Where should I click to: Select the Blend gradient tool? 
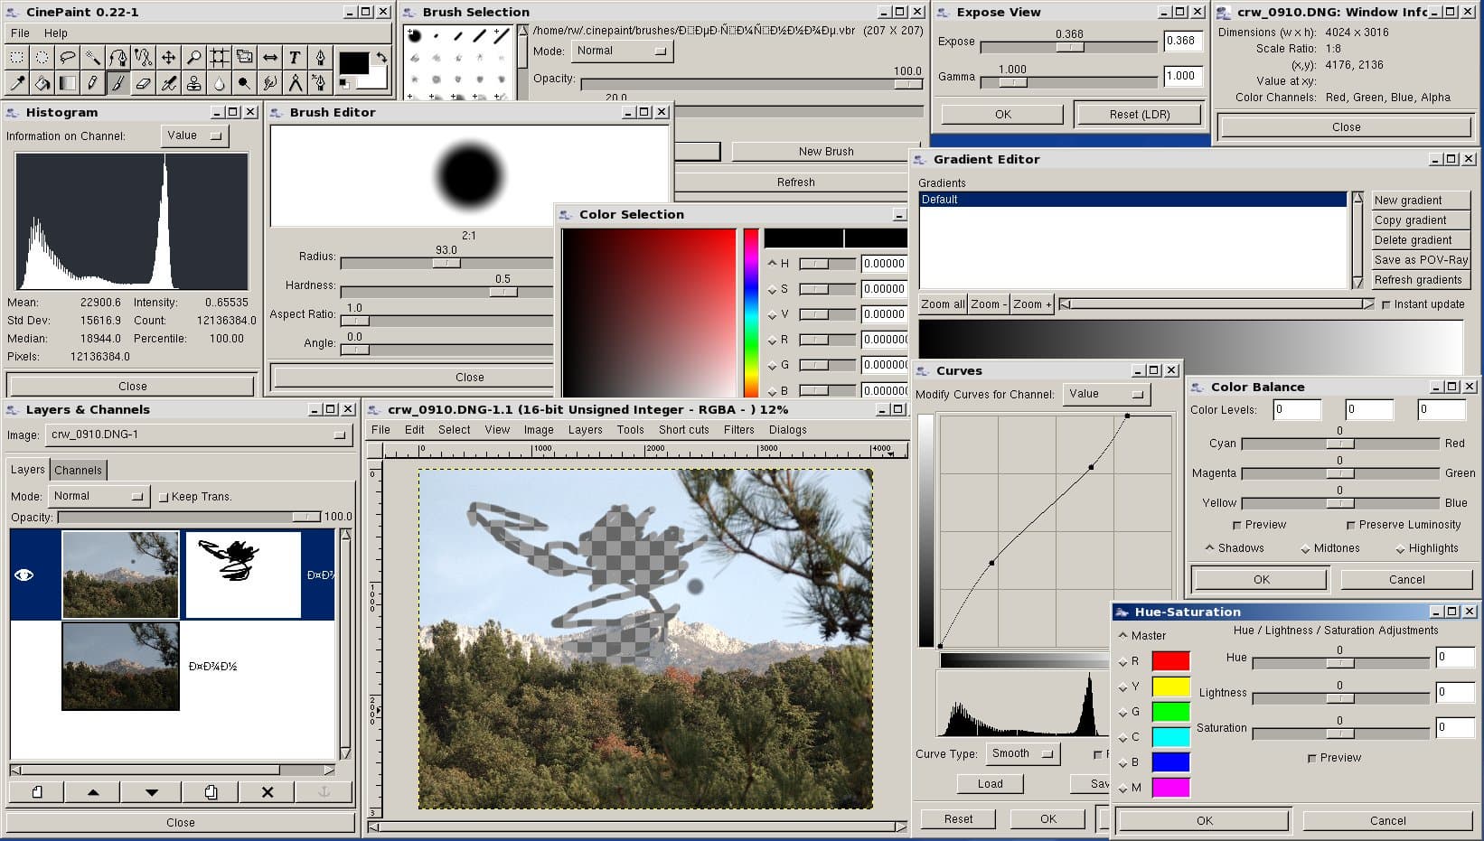pyautogui.click(x=68, y=83)
